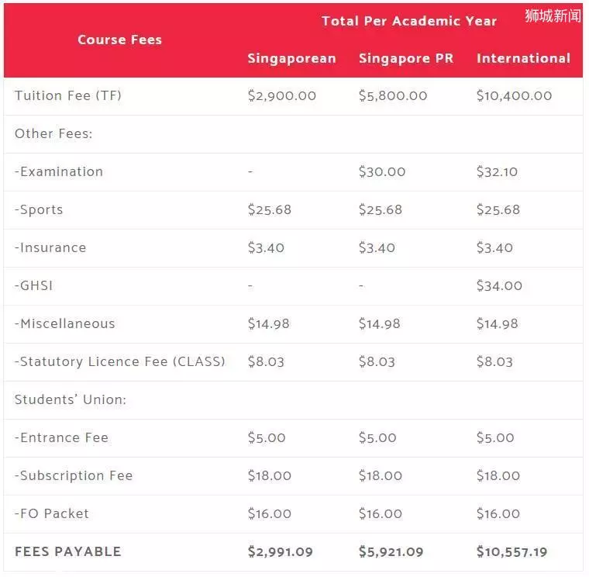Click the FEES PAYABLE total label
Viewport: 589px width, 577px height.
68,552
